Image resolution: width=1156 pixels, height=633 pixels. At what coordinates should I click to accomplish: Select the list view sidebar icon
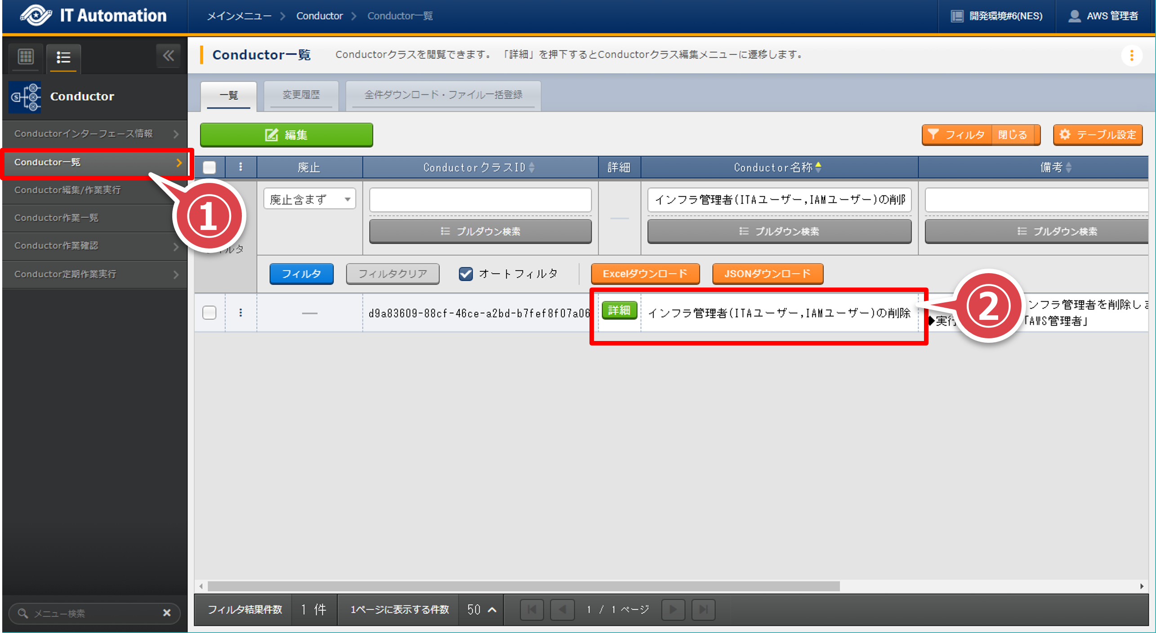(63, 58)
